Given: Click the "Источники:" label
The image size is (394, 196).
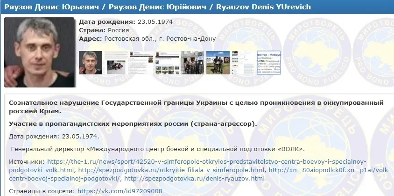Looking at the screenshot, I should pos(27,162).
